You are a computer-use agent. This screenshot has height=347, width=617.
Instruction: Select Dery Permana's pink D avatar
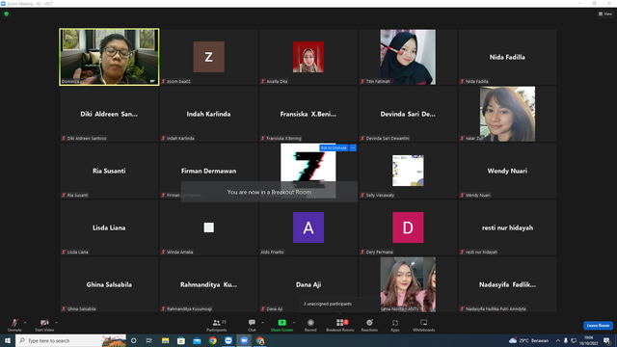tap(408, 227)
